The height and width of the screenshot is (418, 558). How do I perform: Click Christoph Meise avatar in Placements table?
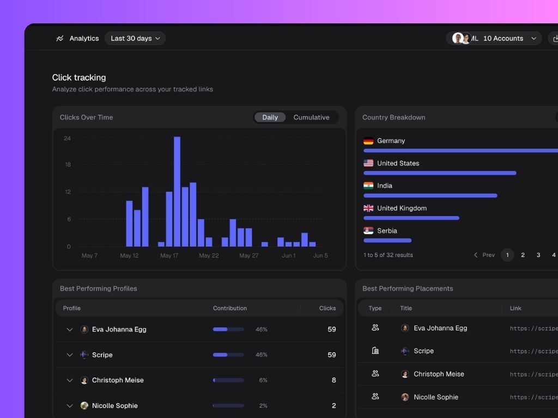tap(405, 374)
